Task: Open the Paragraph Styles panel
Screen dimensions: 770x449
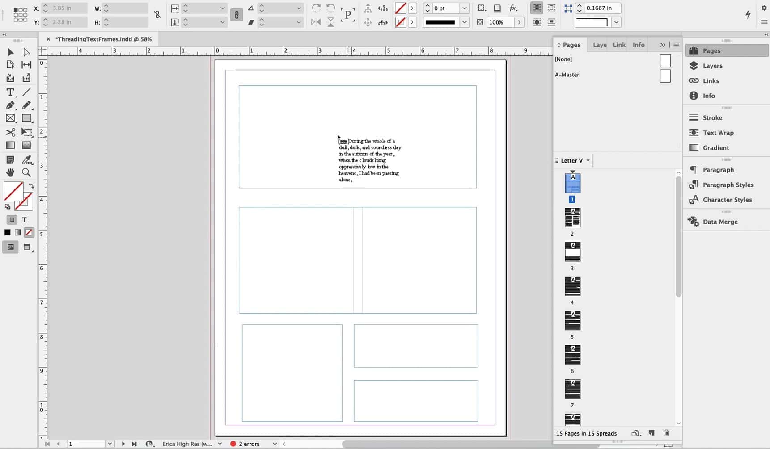Action: click(x=728, y=185)
